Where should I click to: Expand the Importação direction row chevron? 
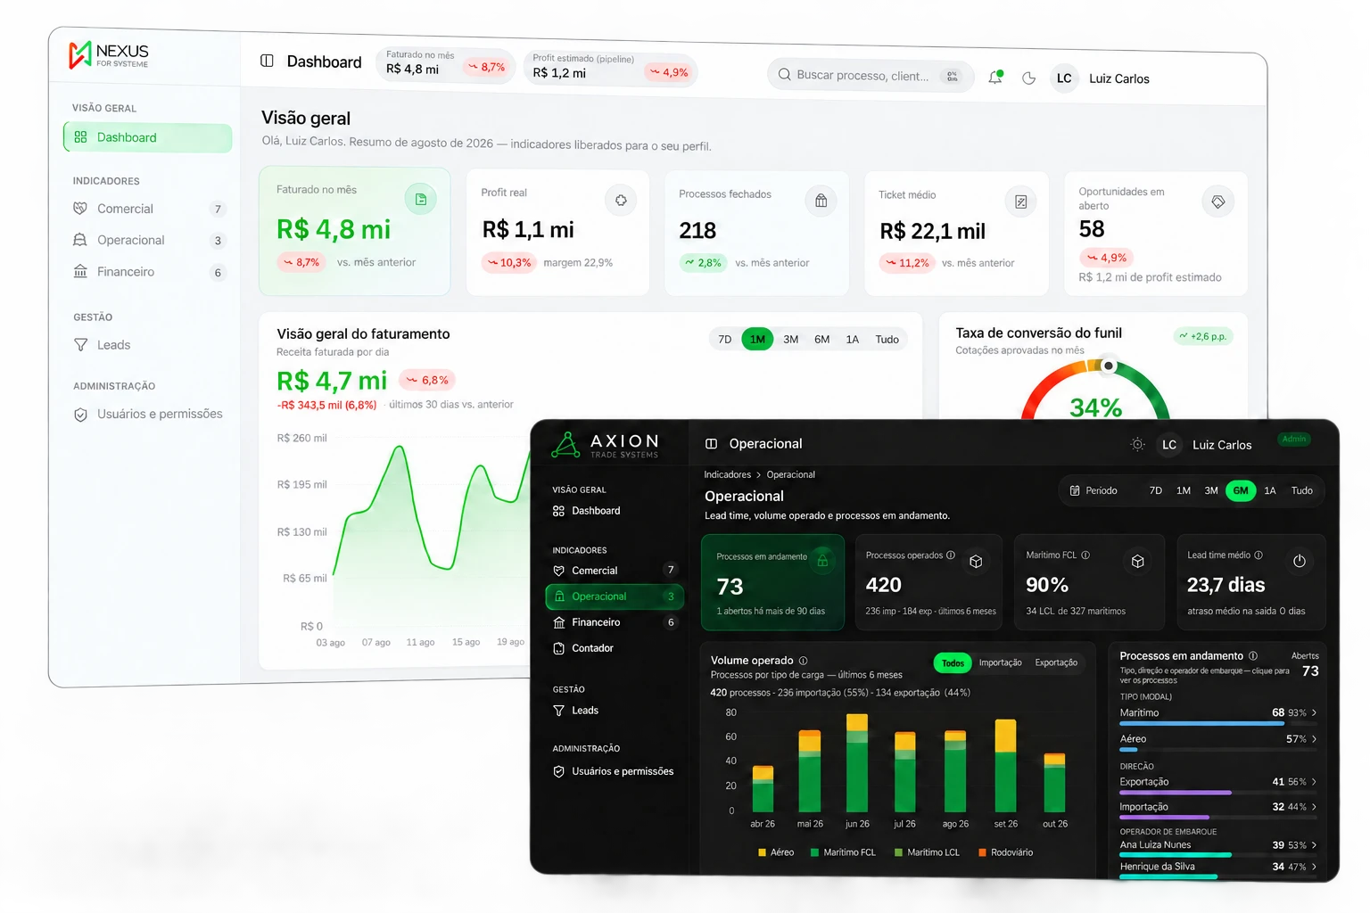tap(1314, 807)
